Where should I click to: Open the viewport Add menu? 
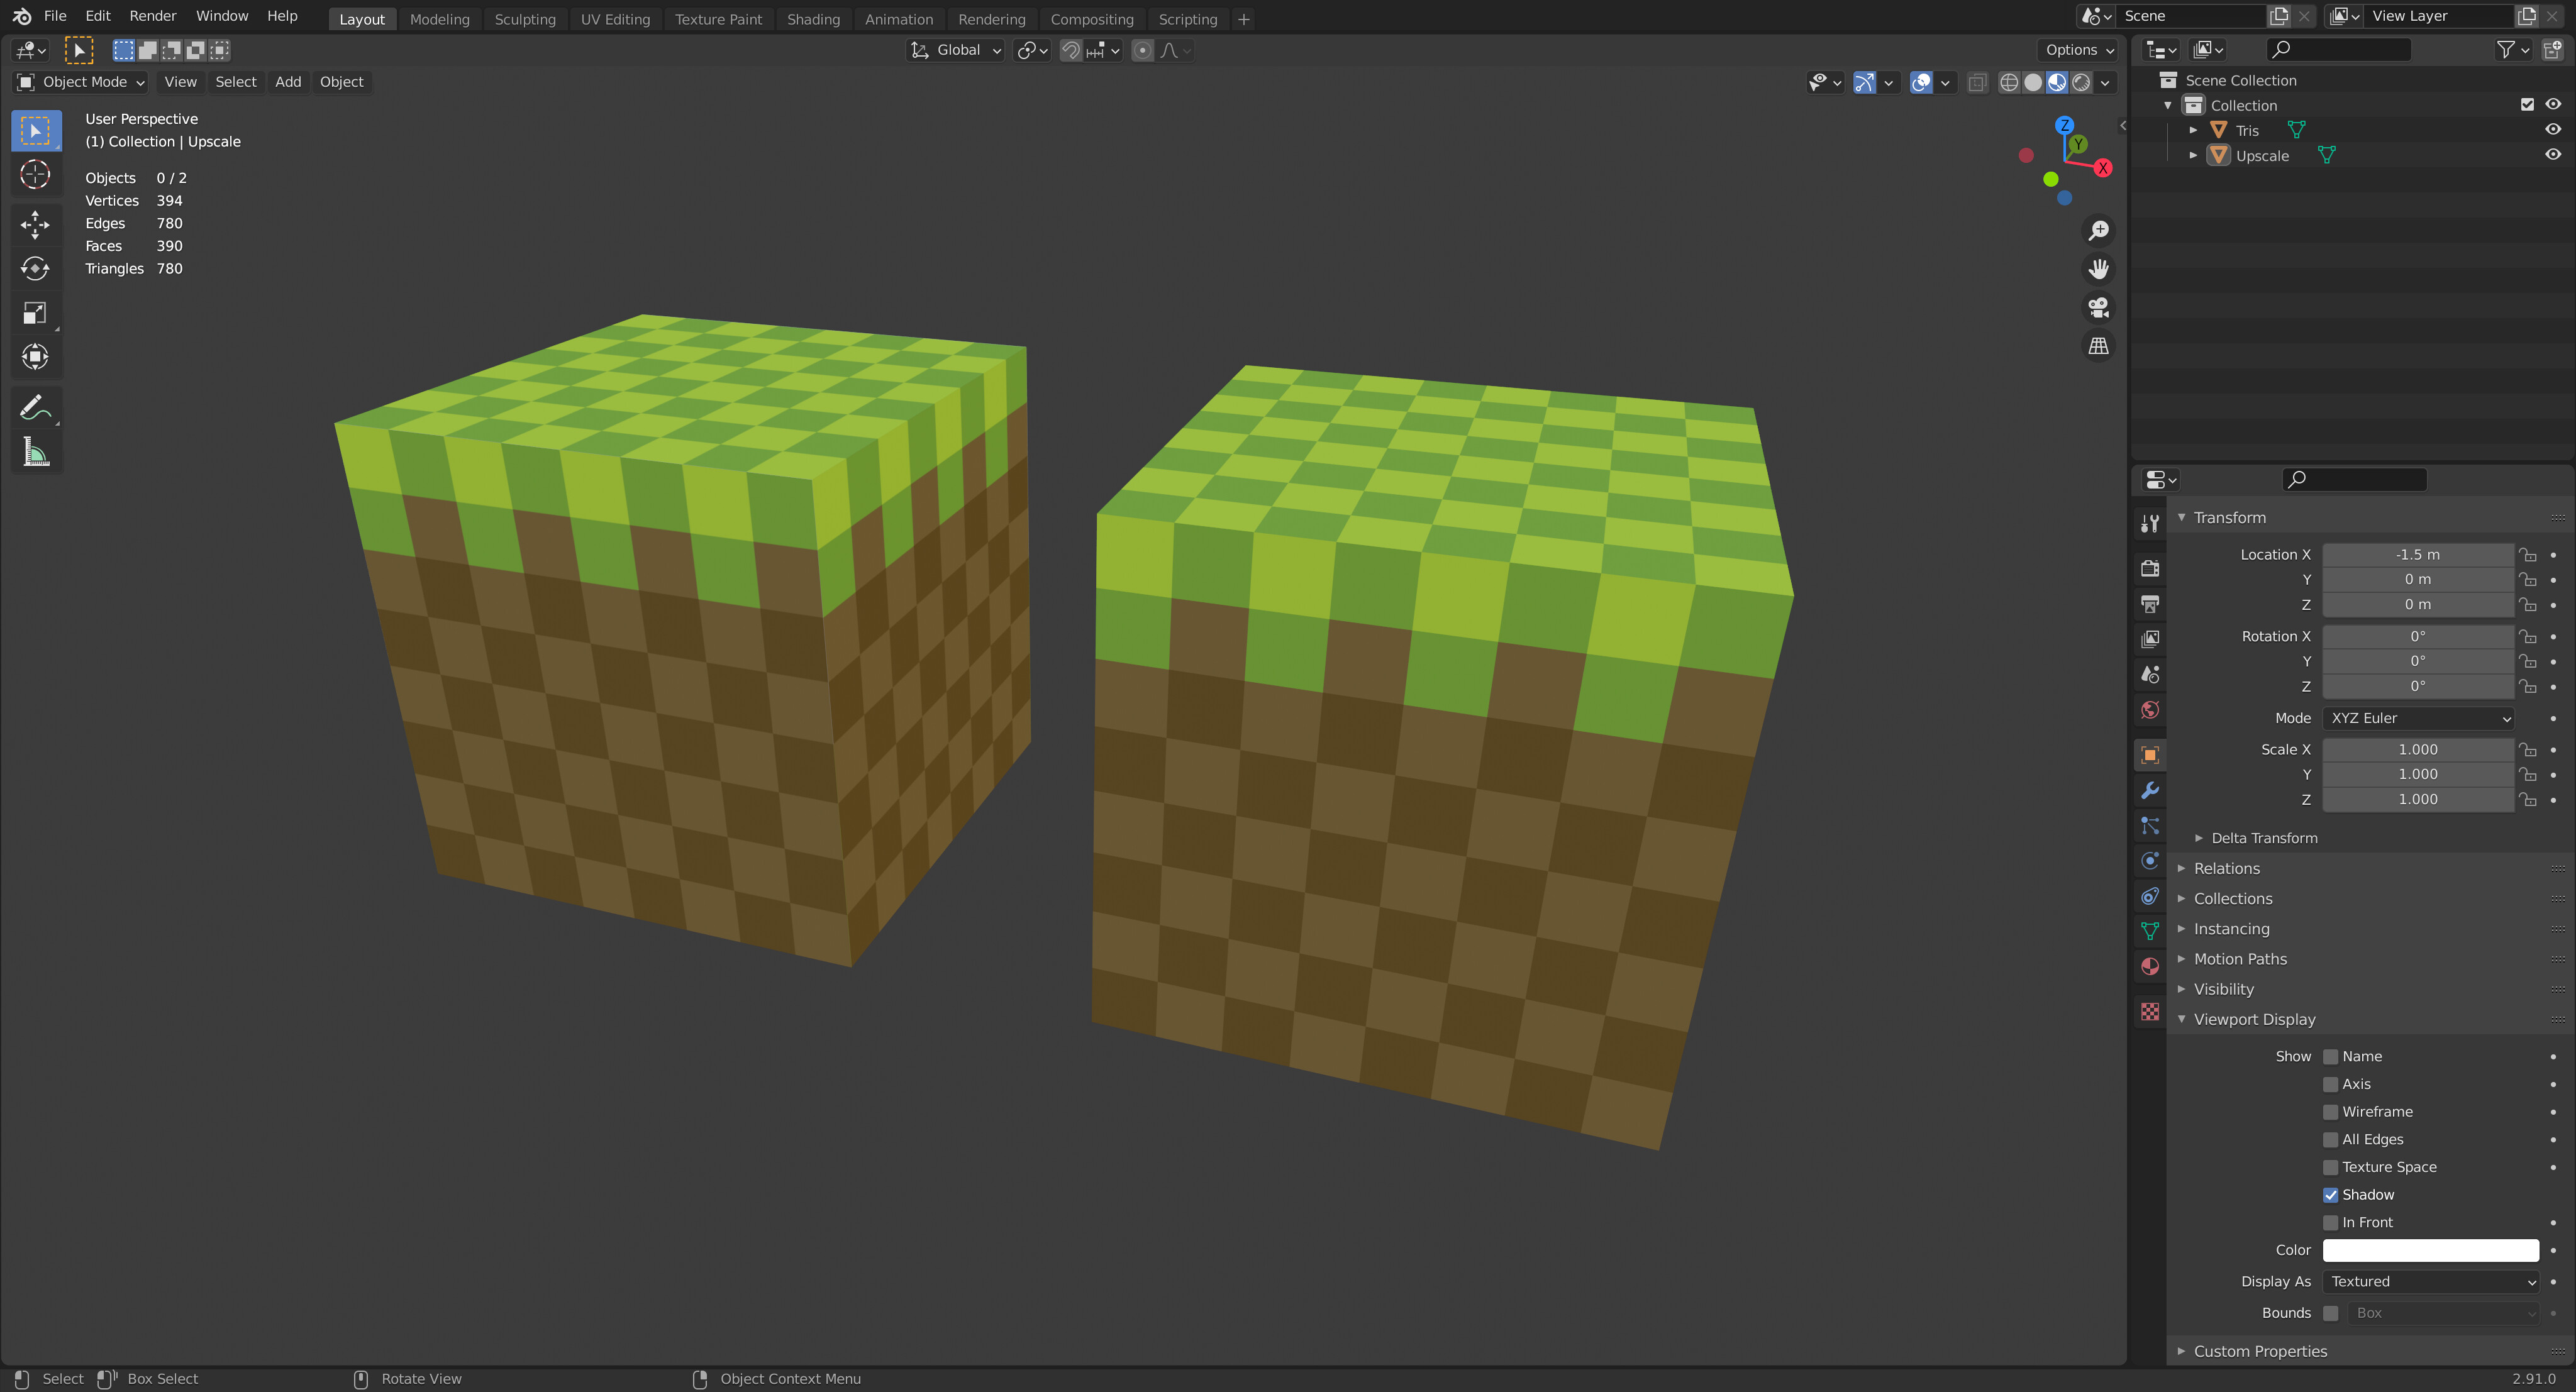288,82
